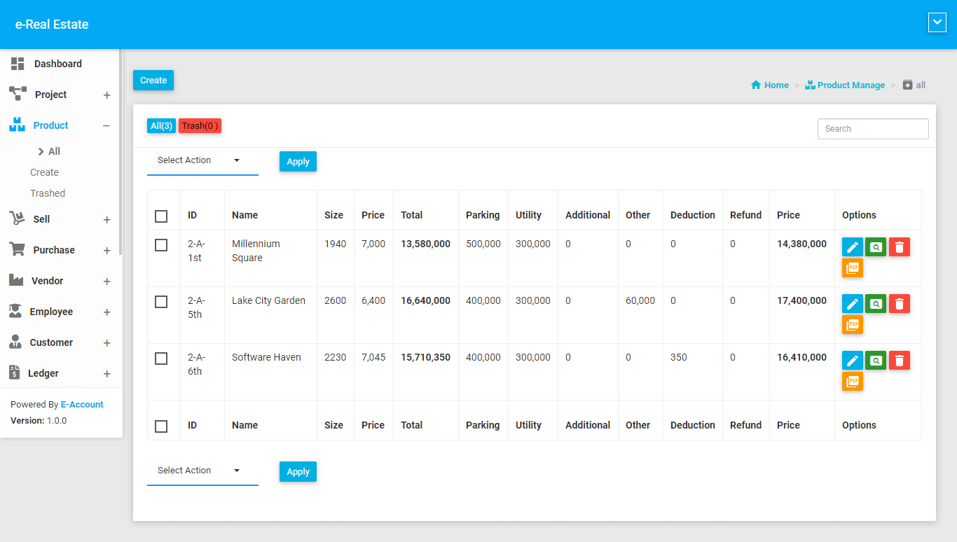This screenshot has width=957, height=542.
Task: Click the green view icon for Lake City Garden
Action: pos(876,304)
